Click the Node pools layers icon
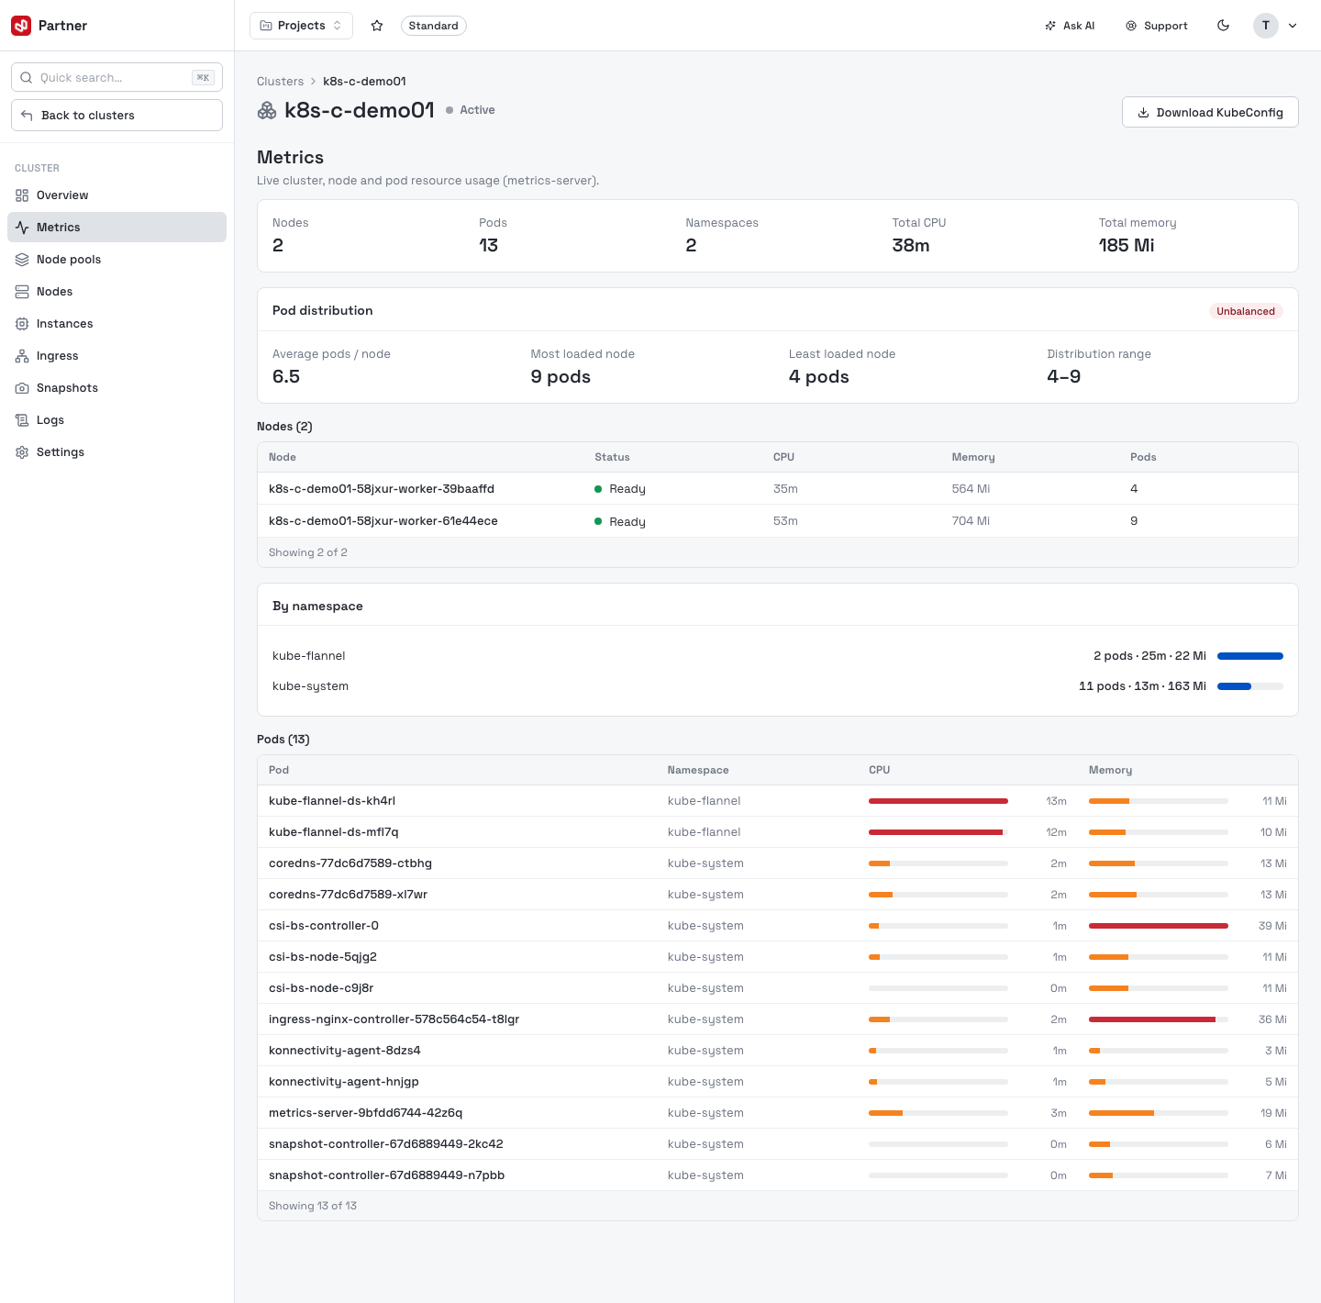The height and width of the screenshot is (1303, 1321). tap(22, 260)
